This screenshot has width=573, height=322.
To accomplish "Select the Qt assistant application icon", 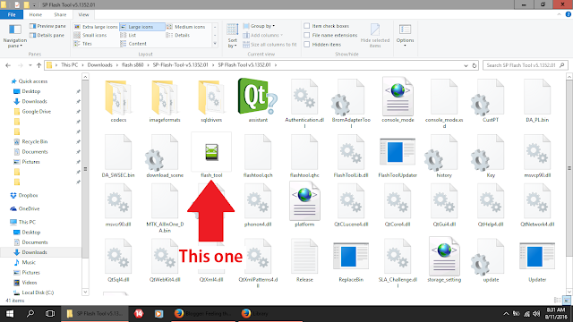I will coord(258,97).
